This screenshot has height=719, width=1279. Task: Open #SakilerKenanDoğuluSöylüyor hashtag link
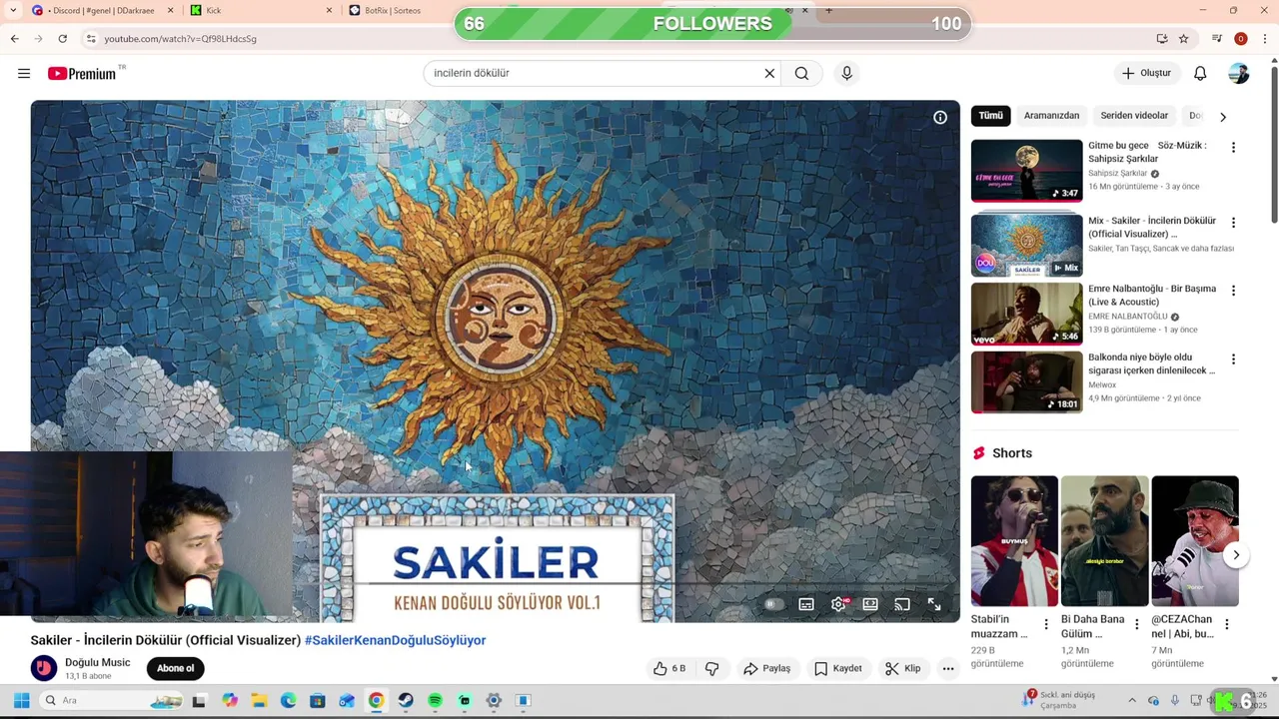click(x=395, y=640)
